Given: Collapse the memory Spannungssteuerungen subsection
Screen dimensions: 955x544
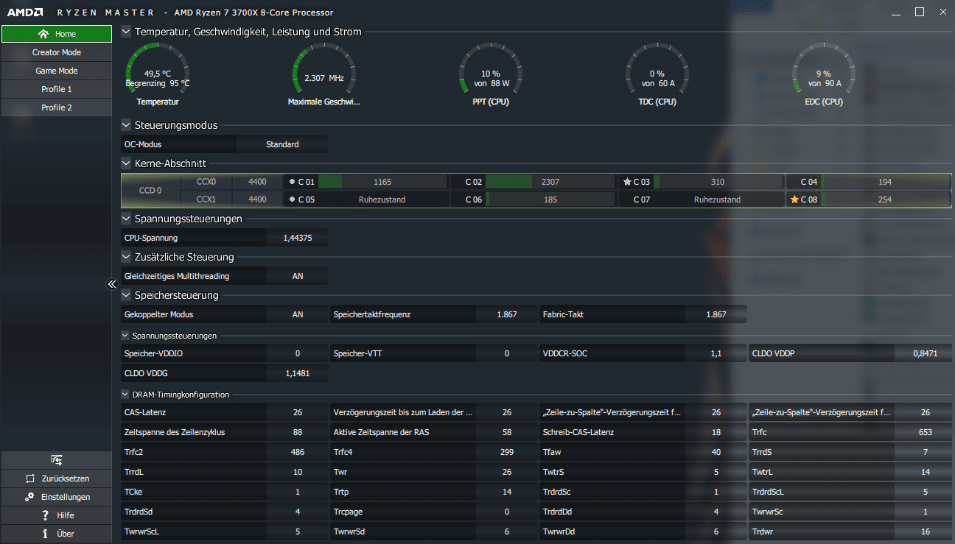Looking at the screenshot, I should tap(125, 335).
